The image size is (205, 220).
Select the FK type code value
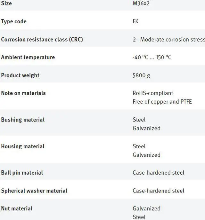coord(135,21)
